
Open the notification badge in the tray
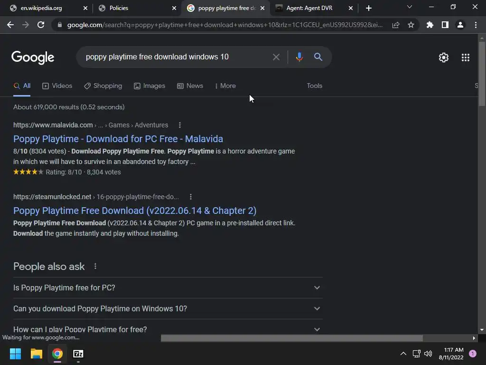click(x=473, y=354)
